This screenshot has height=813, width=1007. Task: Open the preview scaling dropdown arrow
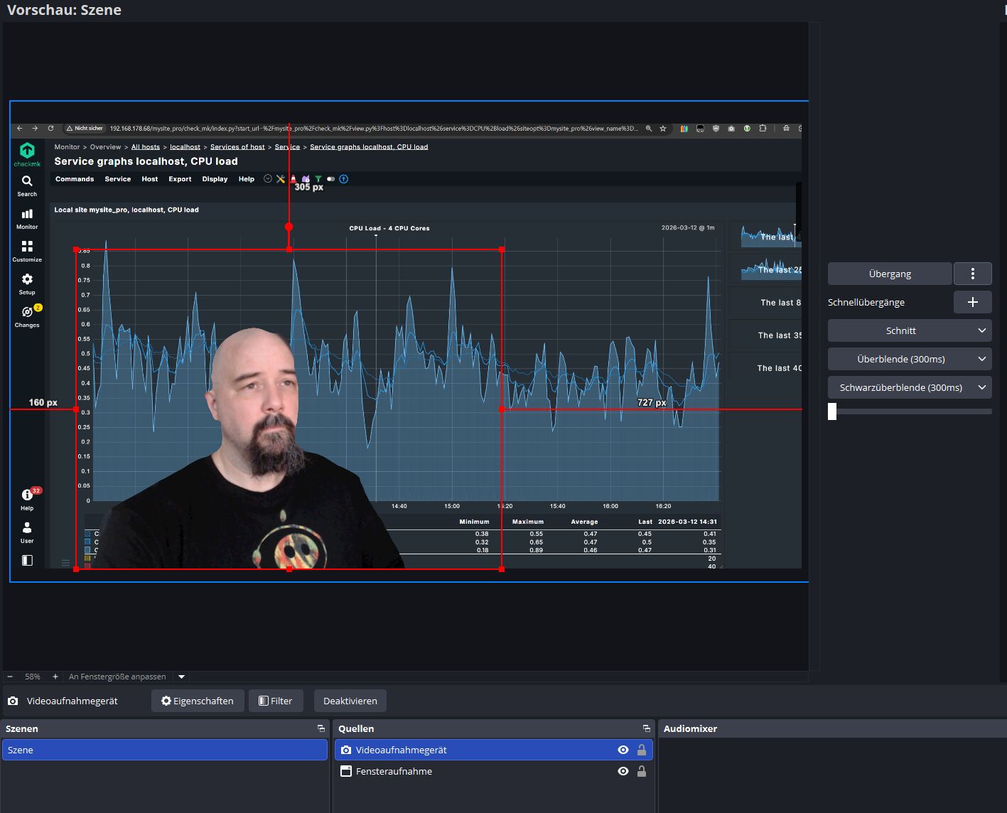[x=181, y=677]
